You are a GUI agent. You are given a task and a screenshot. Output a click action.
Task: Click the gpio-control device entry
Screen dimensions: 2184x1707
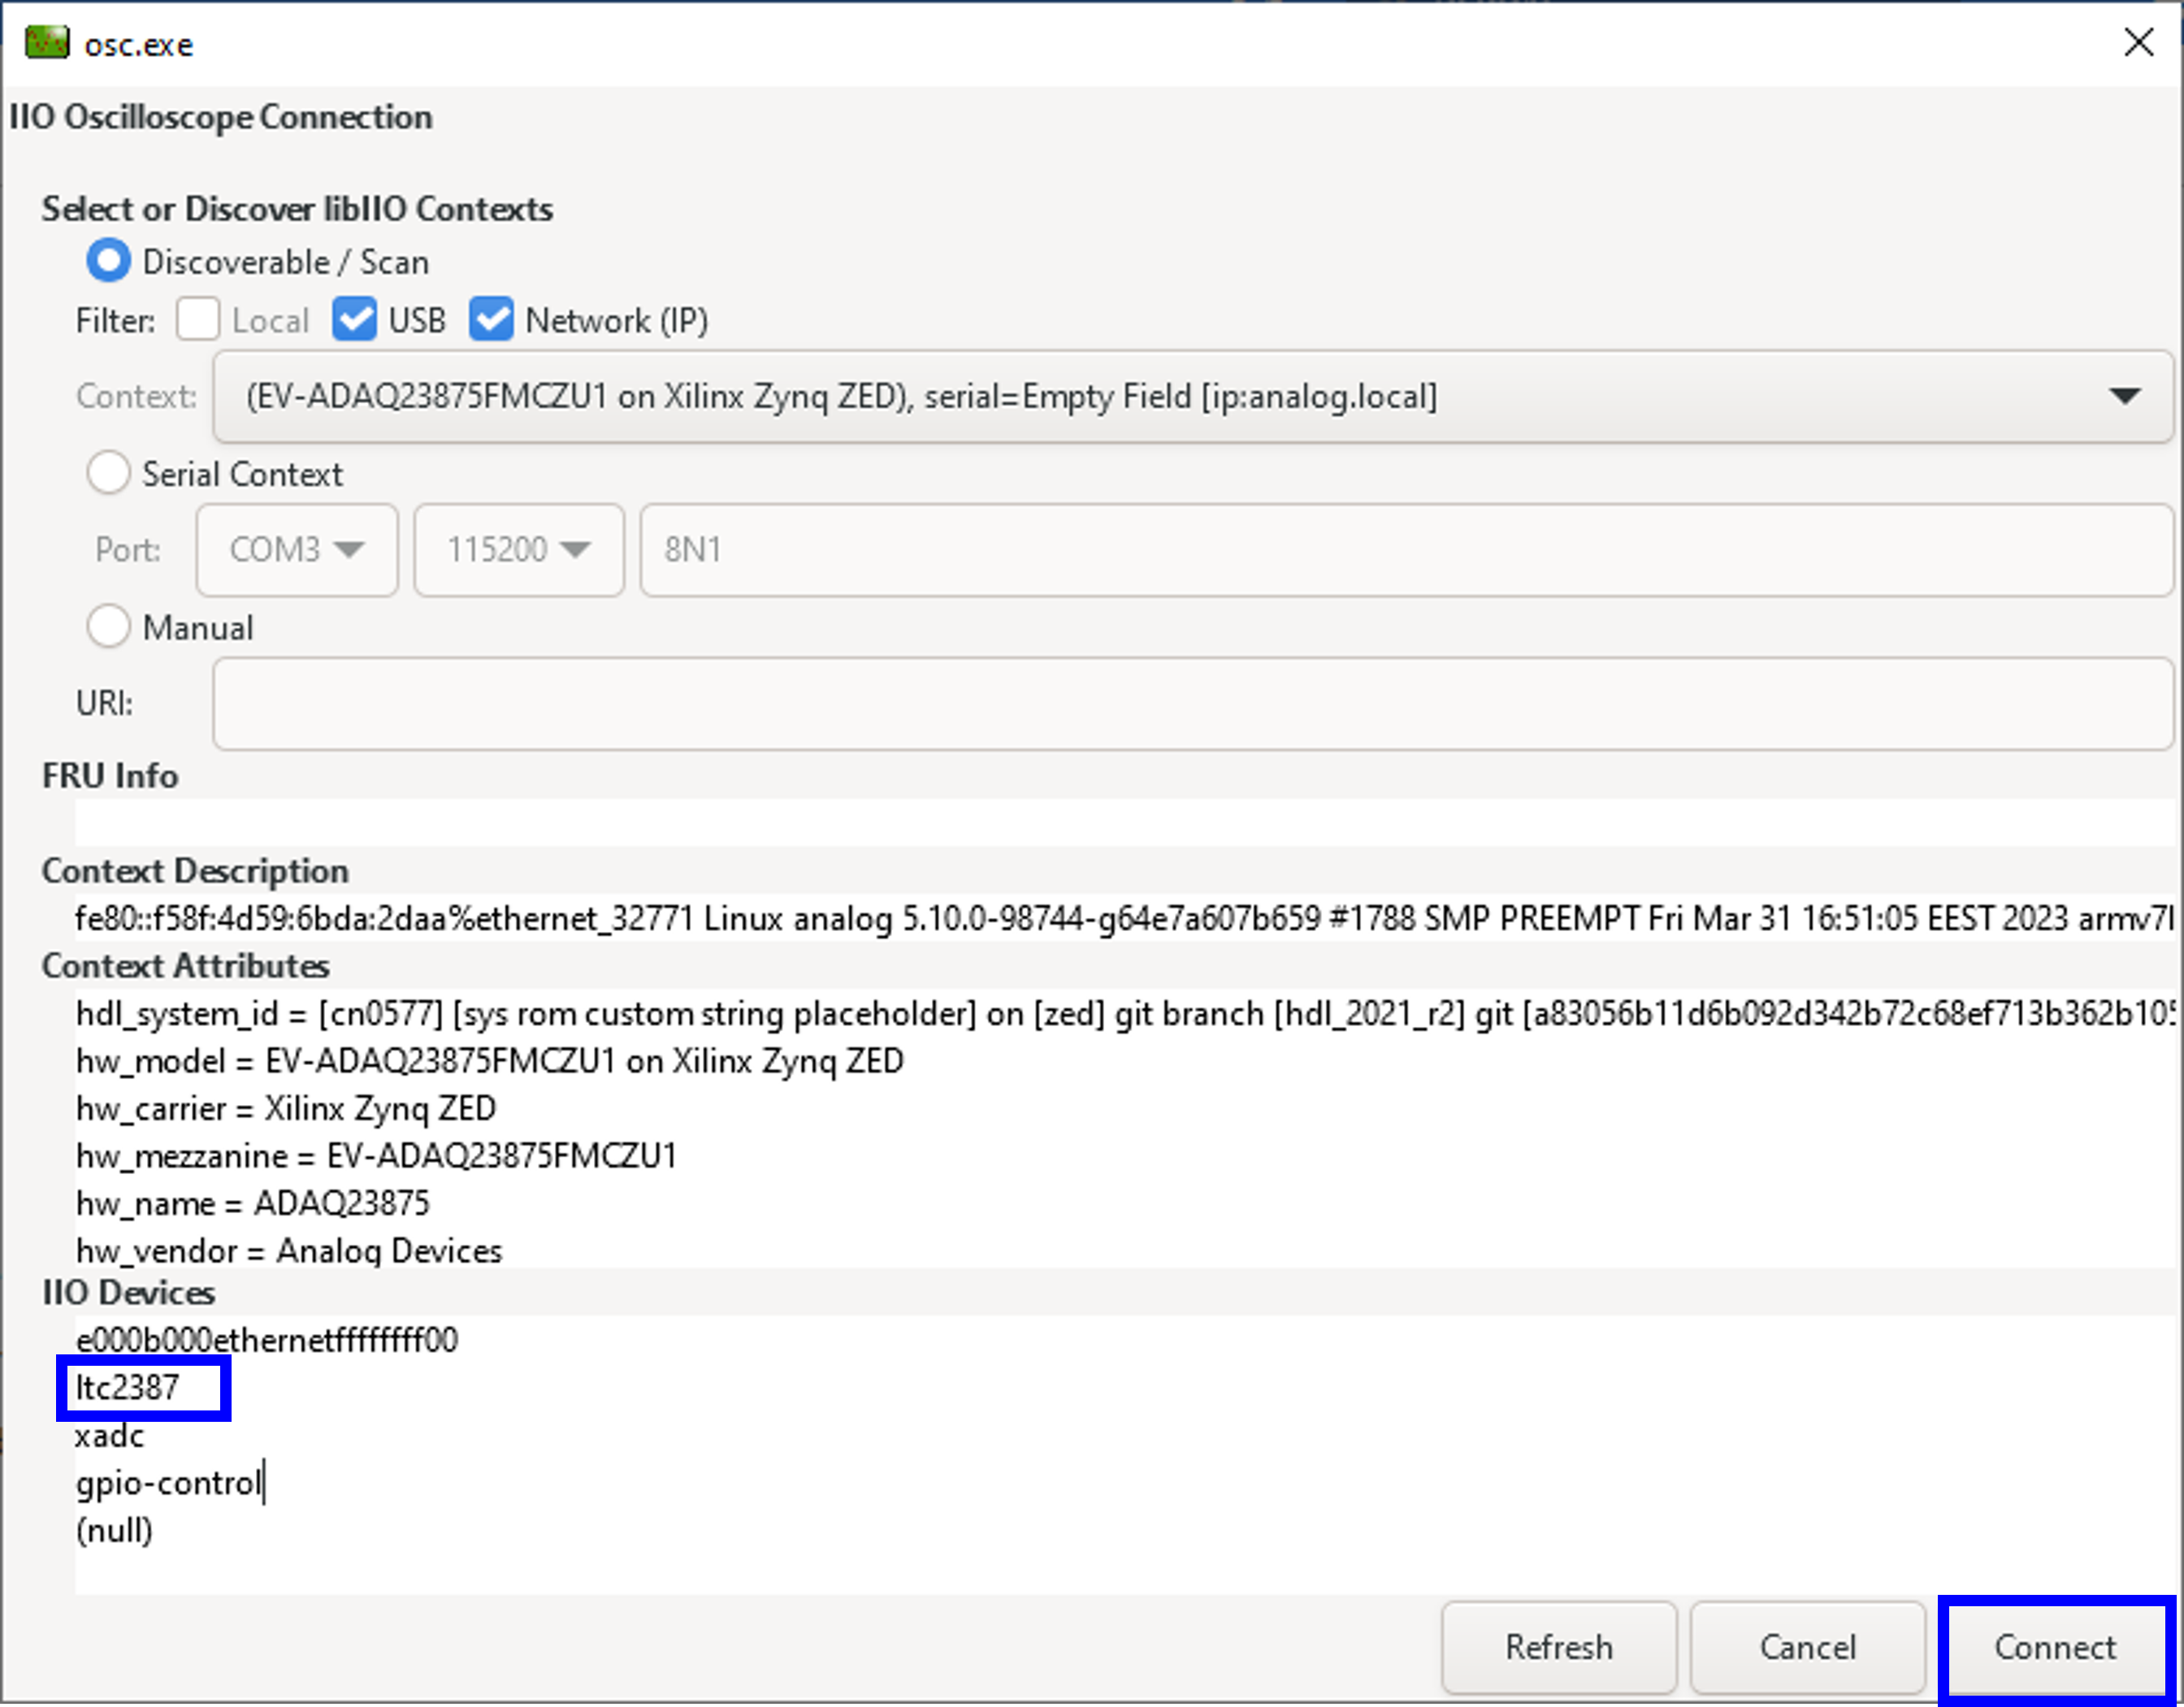click(x=168, y=1483)
